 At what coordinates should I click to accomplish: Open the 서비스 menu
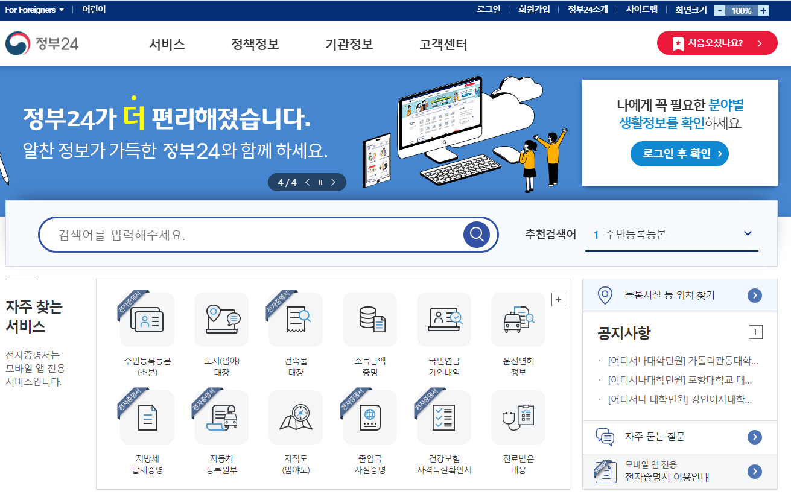coord(167,44)
